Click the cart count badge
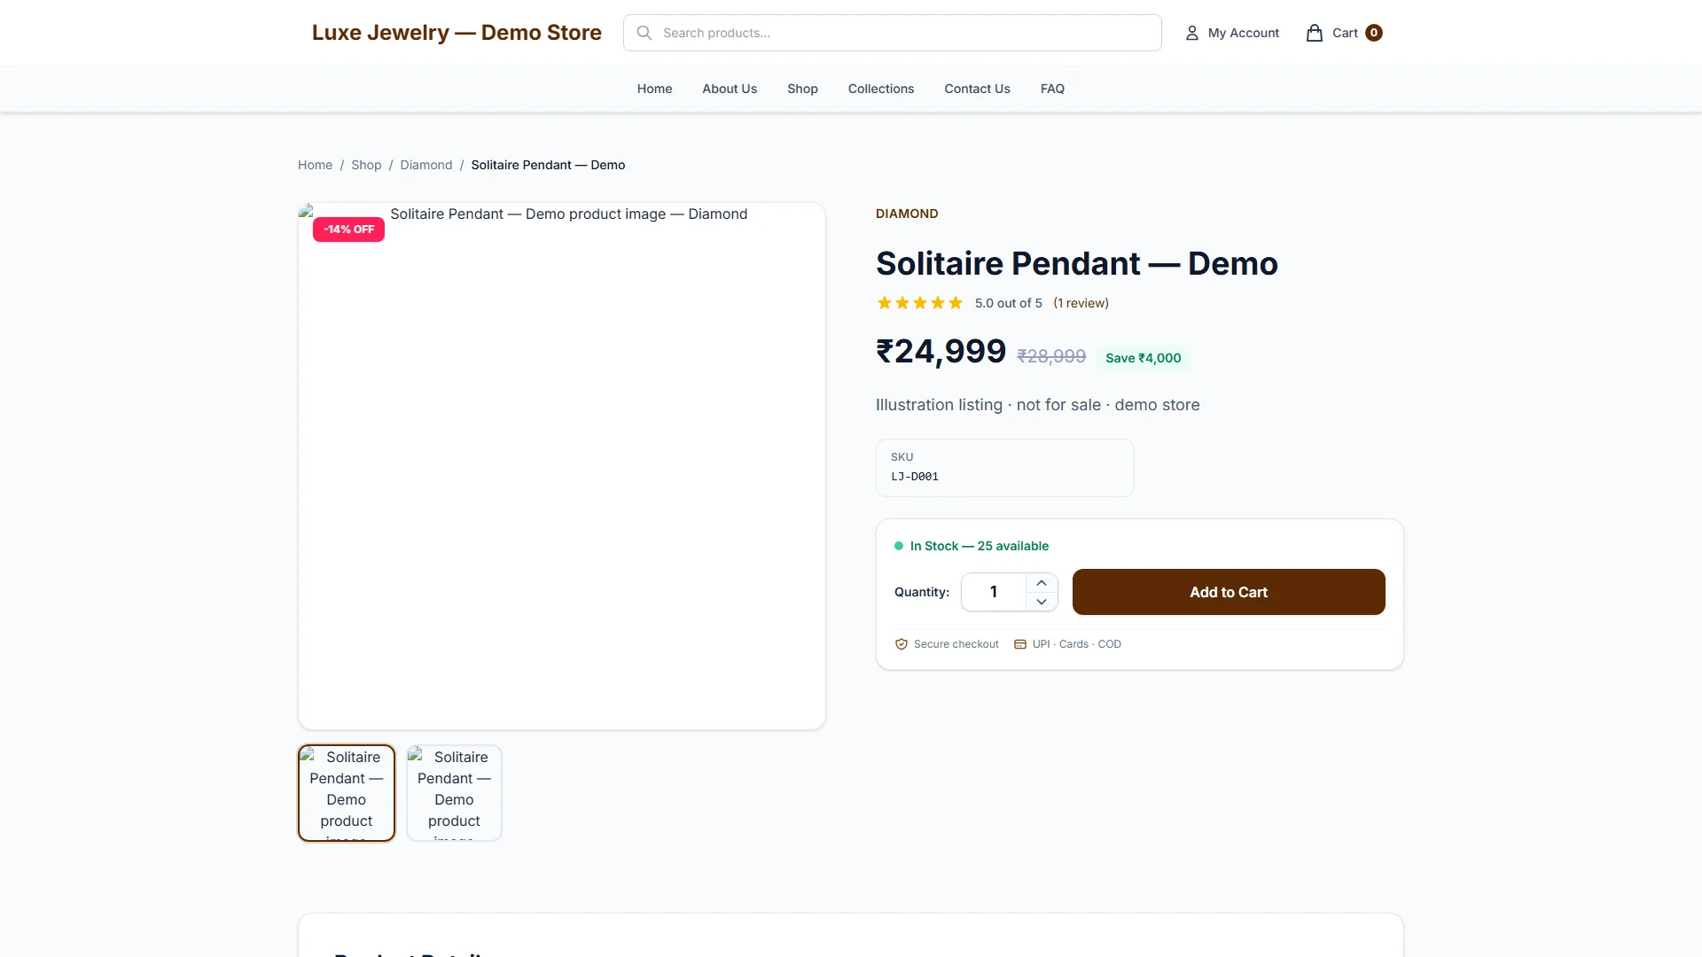The height and width of the screenshot is (957, 1702). (x=1374, y=33)
